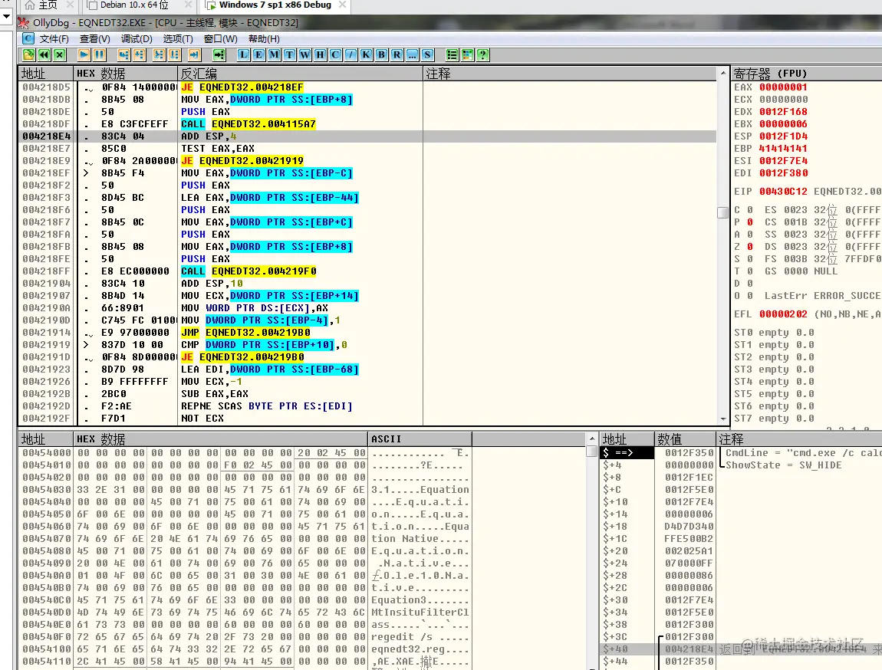Click the Open file toolbar icon
The width and height of the screenshot is (882, 670).
pos(28,54)
